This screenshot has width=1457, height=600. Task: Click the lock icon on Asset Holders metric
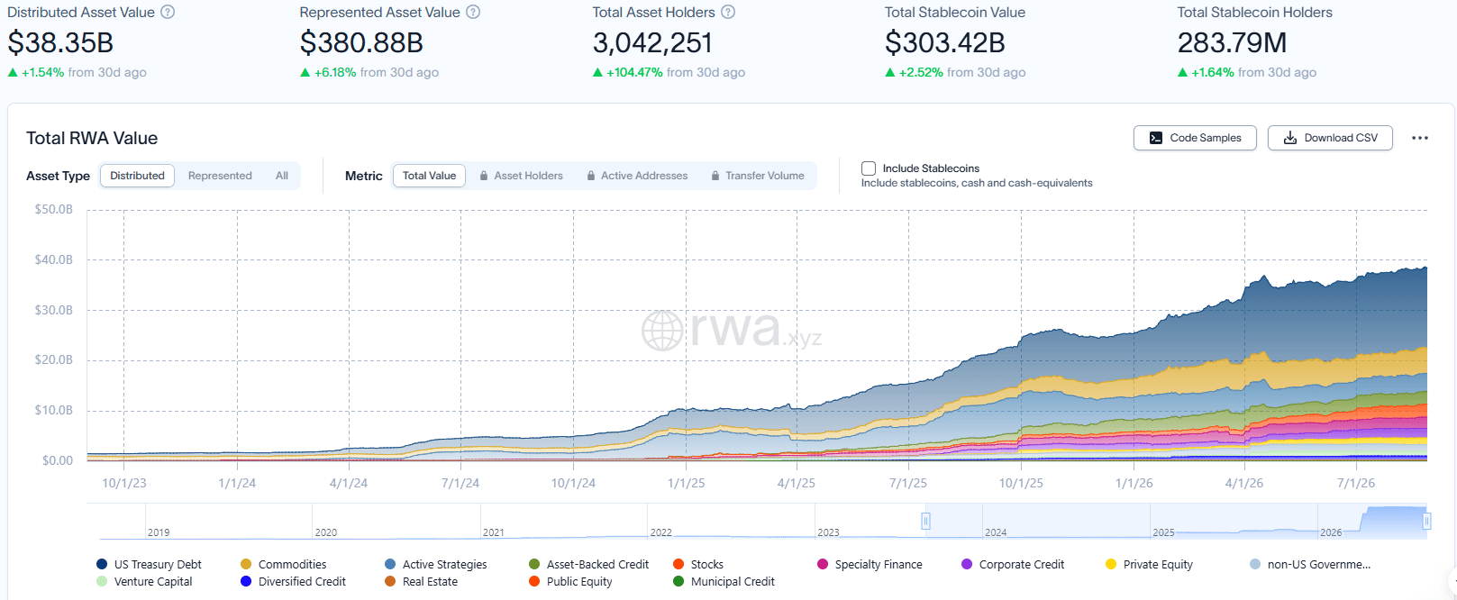pos(485,176)
